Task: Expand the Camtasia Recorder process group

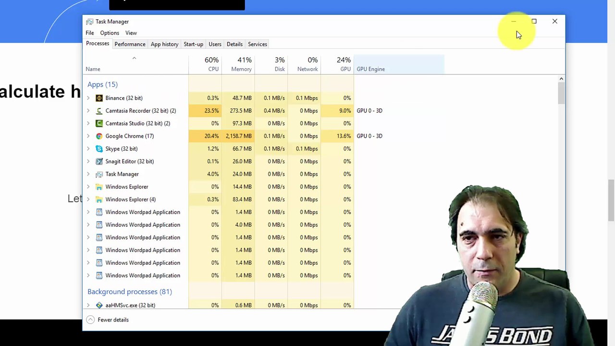Action: coord(88,111)
